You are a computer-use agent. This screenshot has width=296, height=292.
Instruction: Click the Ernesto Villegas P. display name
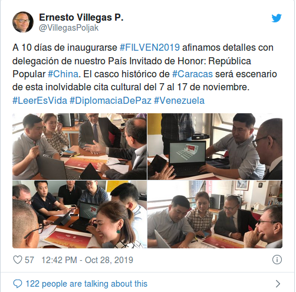click(x=81, y=18)
